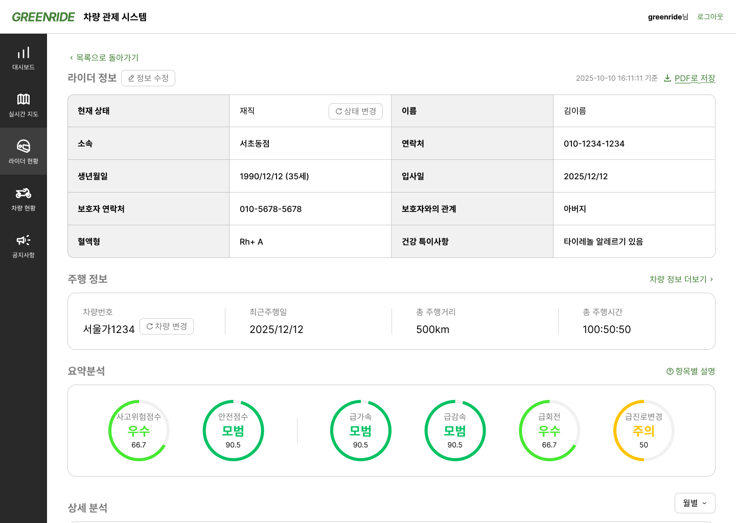
Task: Click the 안전점수 모범 gauge
Action: pos(233,431)
